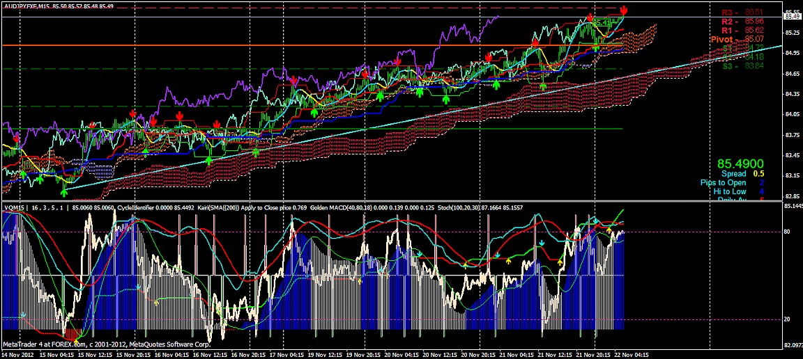This screenshot has width=803, height=359.
Task: Click the 85.41 price label on the chart
Action: coord(602,22)
